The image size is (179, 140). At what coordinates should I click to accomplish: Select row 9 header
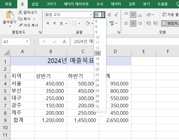pyautogui.click(x=5, y=120)
